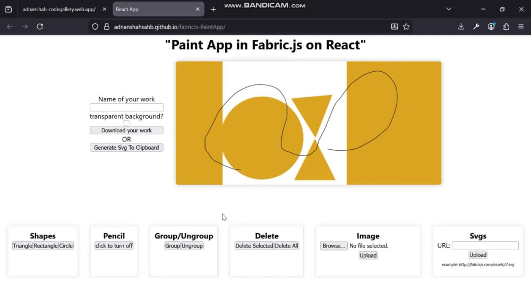Screen dimensions: 531x282
Task: Click the browser address bar URL
Action: (170, 27)
